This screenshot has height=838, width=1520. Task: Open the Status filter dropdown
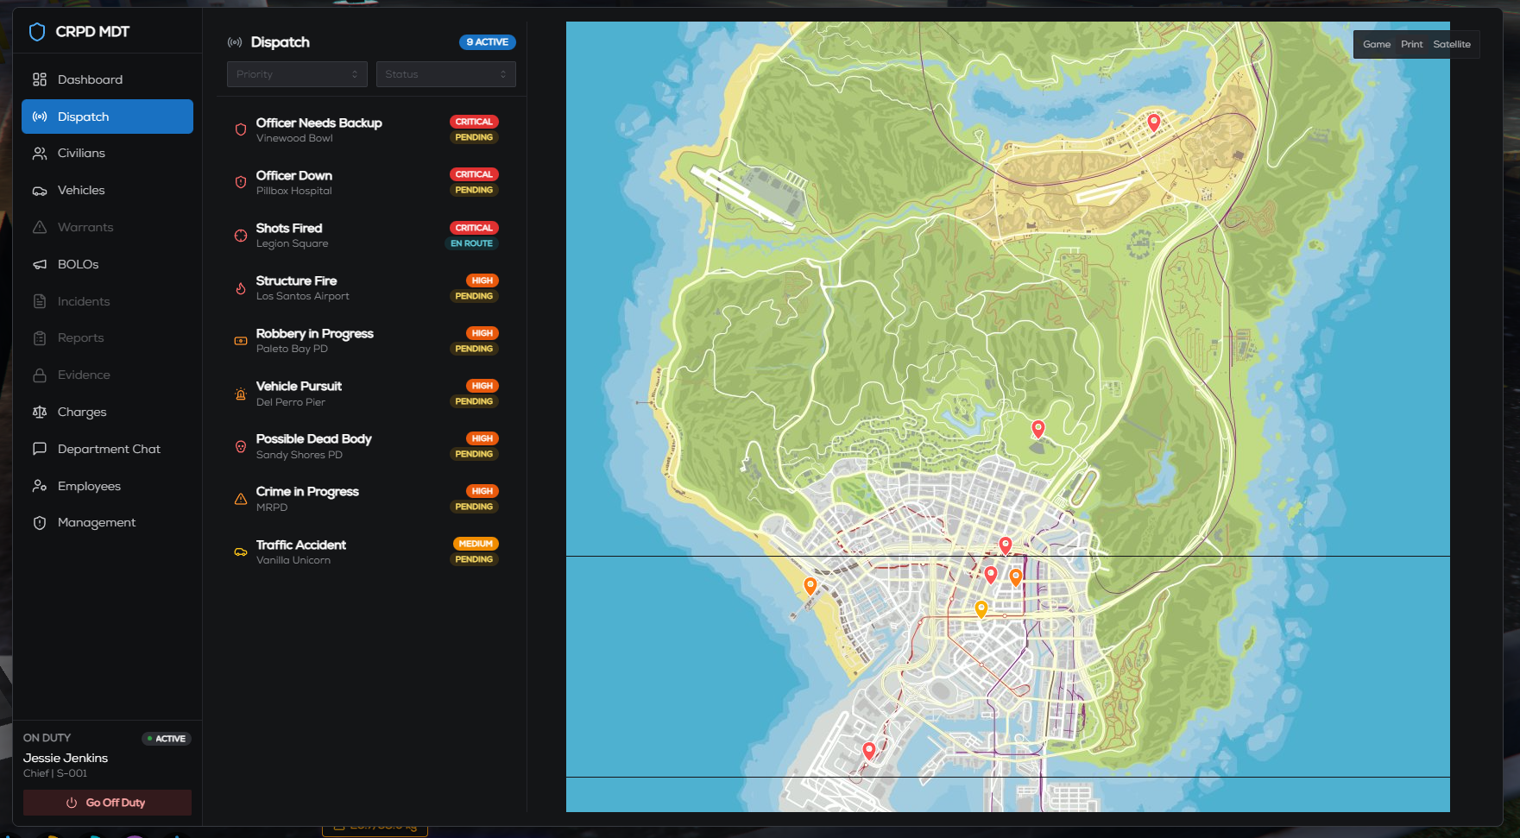[446, 74]
